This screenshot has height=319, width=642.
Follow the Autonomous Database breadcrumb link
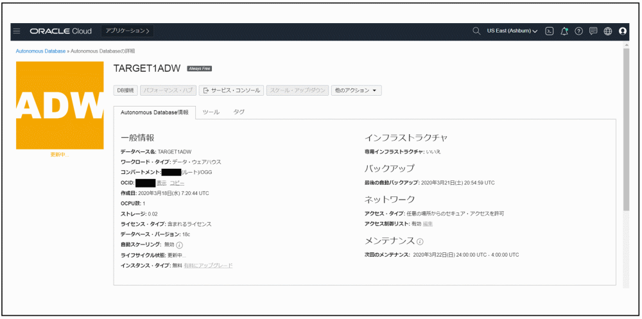point(40,51)
